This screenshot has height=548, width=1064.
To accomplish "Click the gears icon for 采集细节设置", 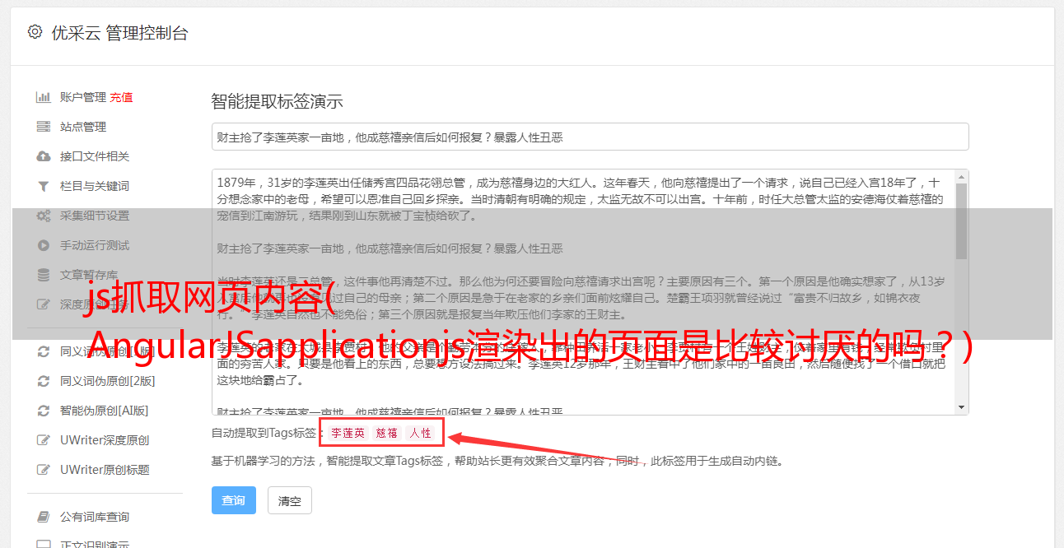I will [x=44, y=216].
